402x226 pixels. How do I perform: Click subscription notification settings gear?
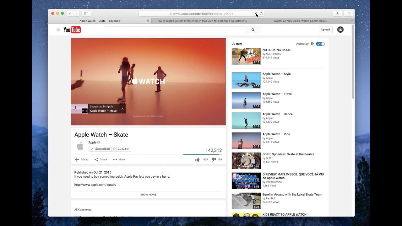coord(114,149)
